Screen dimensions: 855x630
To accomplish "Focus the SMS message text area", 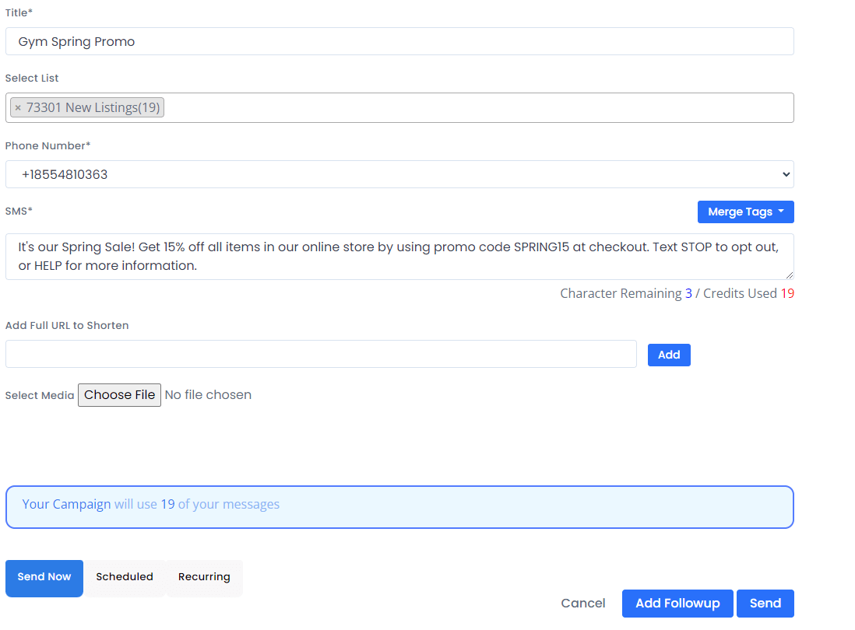I will point(399,257).
